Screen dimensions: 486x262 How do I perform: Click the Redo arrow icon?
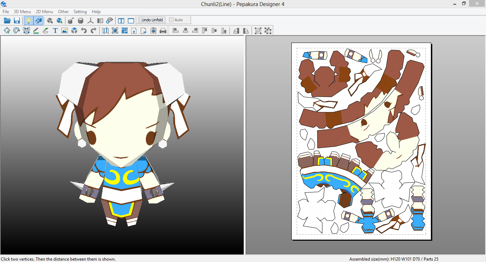(93, 31)
